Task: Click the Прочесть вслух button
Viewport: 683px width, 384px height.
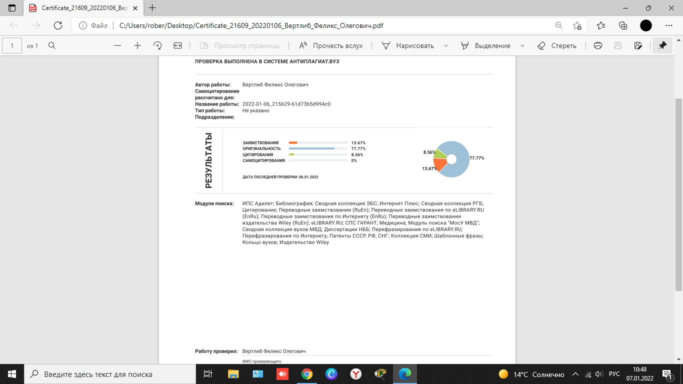Action: point(331,45)
